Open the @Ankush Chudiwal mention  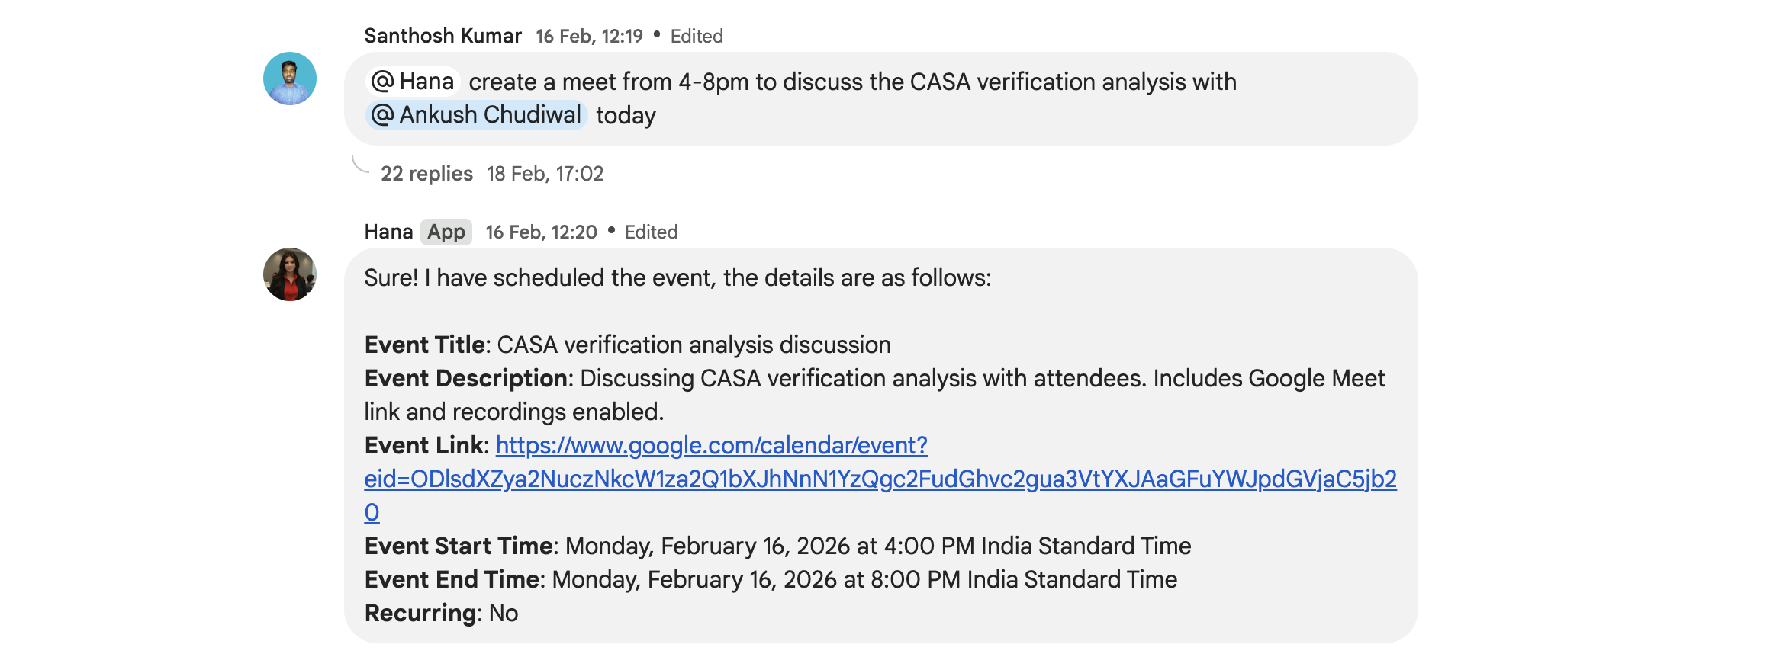click(477, 115)
